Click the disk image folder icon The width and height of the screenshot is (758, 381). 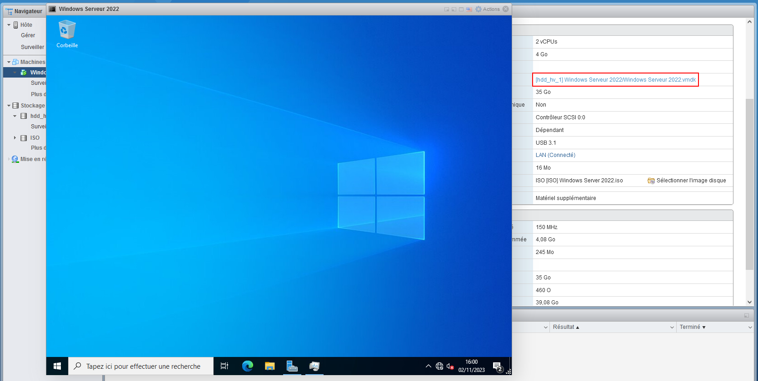651,181
